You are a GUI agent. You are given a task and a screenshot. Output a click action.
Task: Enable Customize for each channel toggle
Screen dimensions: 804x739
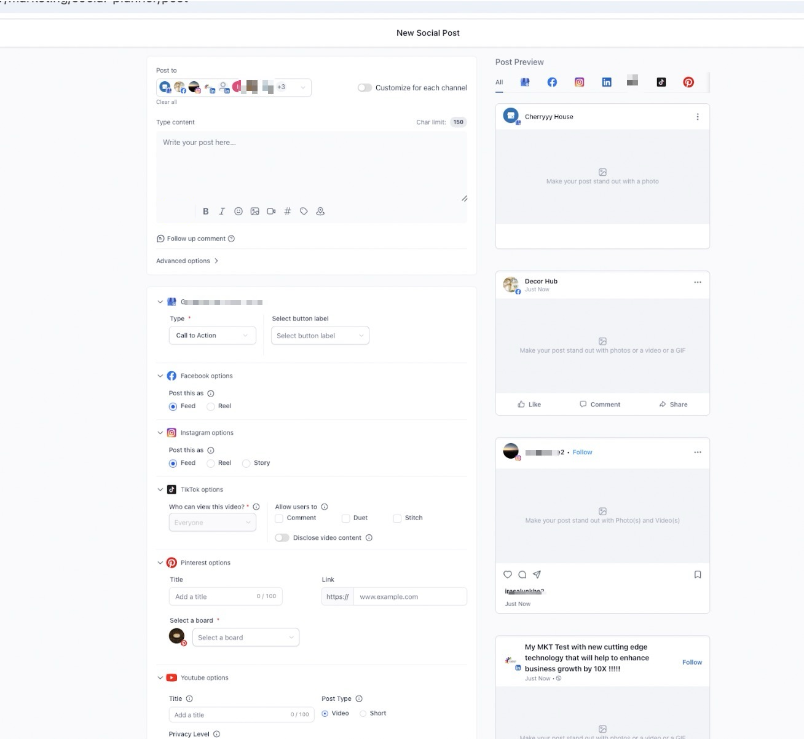click(x=365, y=88)
